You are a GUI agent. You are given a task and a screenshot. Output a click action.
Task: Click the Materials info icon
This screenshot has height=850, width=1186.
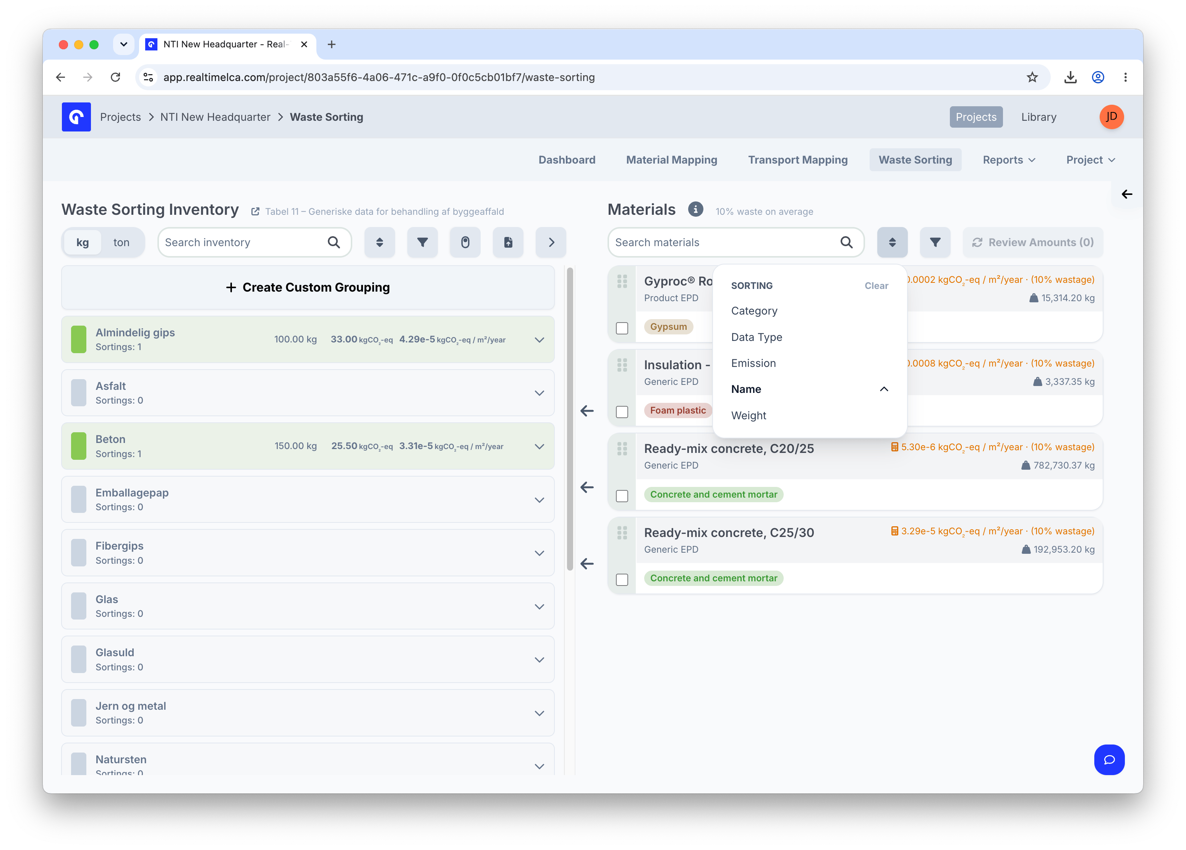[695, 209]
